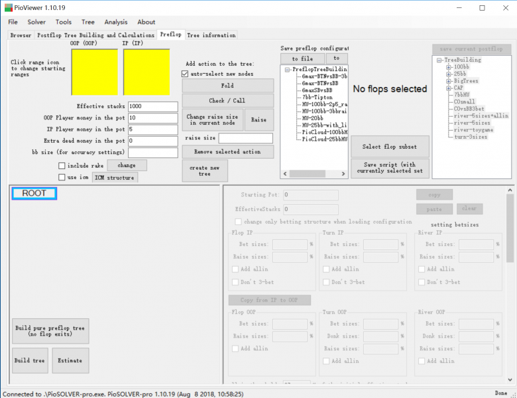Open the IP range icon

[x=146, y=72]
